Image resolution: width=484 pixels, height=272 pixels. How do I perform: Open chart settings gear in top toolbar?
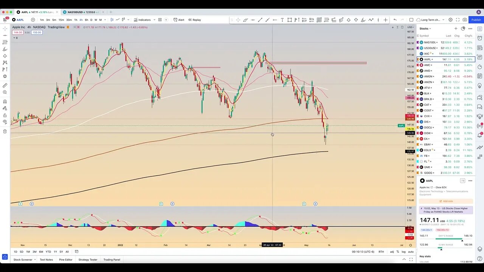click(x=450, y=20)
